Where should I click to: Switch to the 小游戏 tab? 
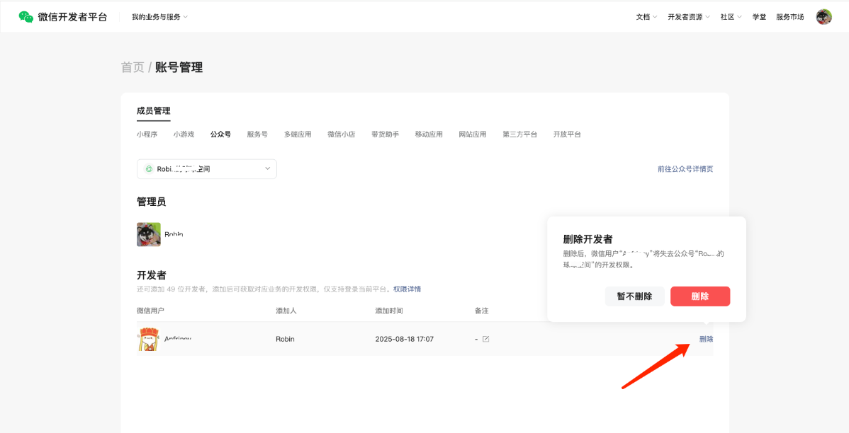(x=184, y=134)
